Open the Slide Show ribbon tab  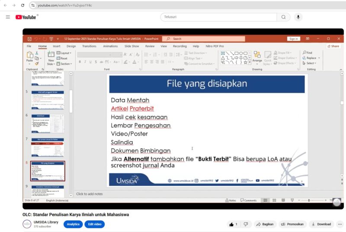pyautogui.click(x=131, y=46)
